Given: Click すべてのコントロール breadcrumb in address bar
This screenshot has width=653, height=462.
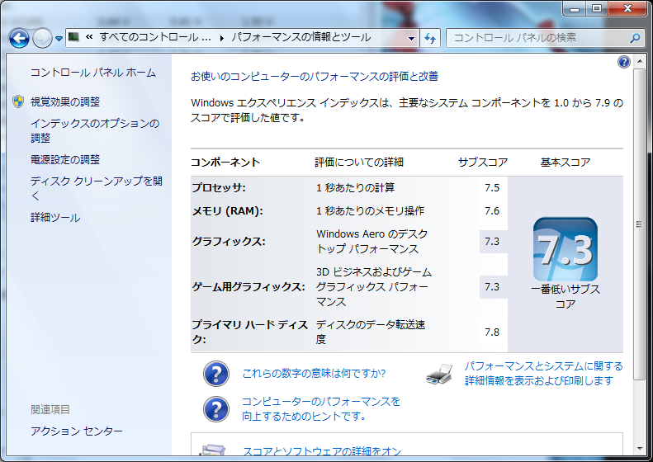Looking at the screenshot, I should (155, 37).
